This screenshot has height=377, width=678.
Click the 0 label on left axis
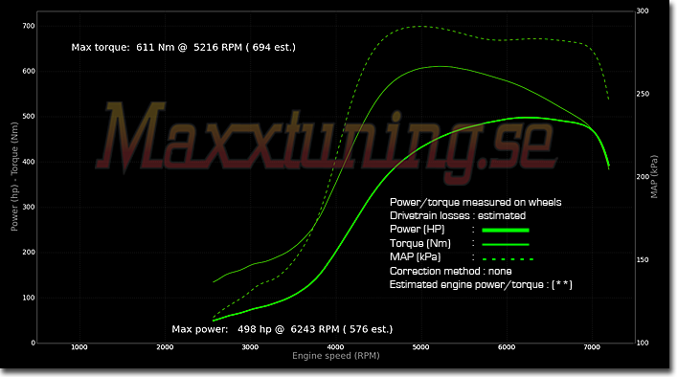[33, 343]
